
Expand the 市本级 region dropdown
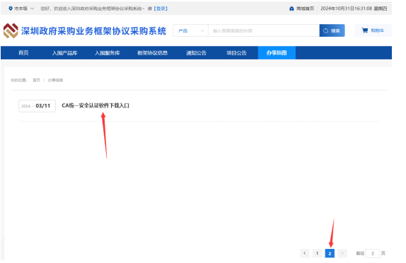click(x=32, y=8)
